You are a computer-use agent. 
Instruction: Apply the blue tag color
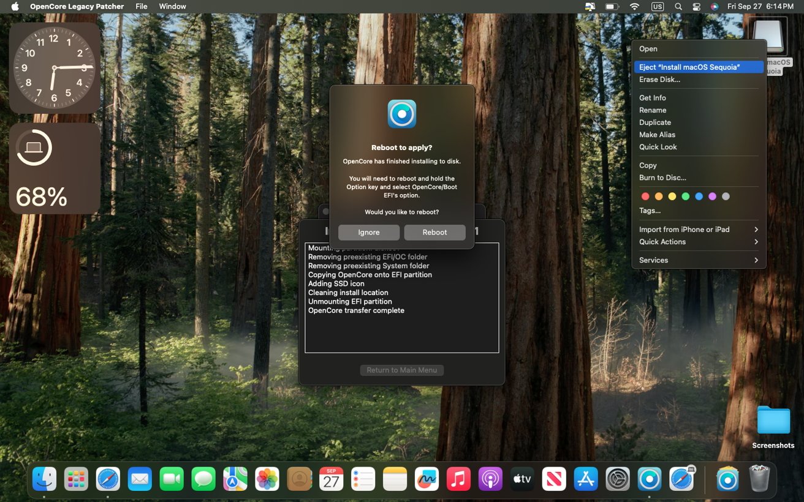[x=699, y=197]
